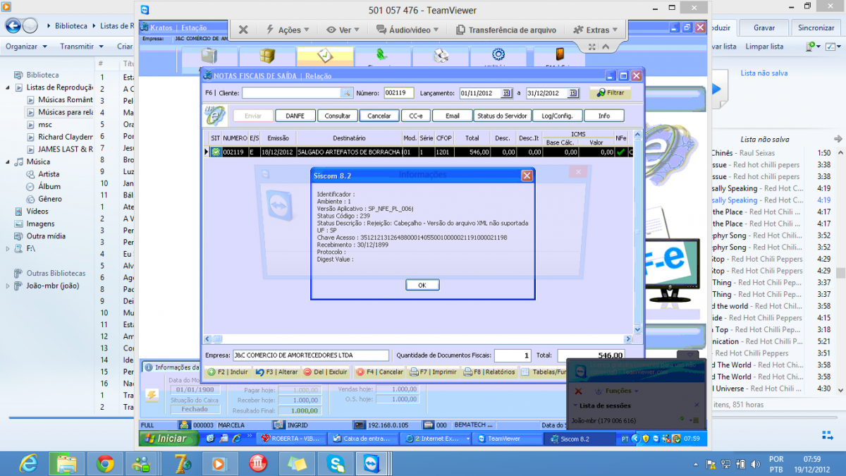Click Del | Excluir button
846x476 pixels.
pos(326,372)
